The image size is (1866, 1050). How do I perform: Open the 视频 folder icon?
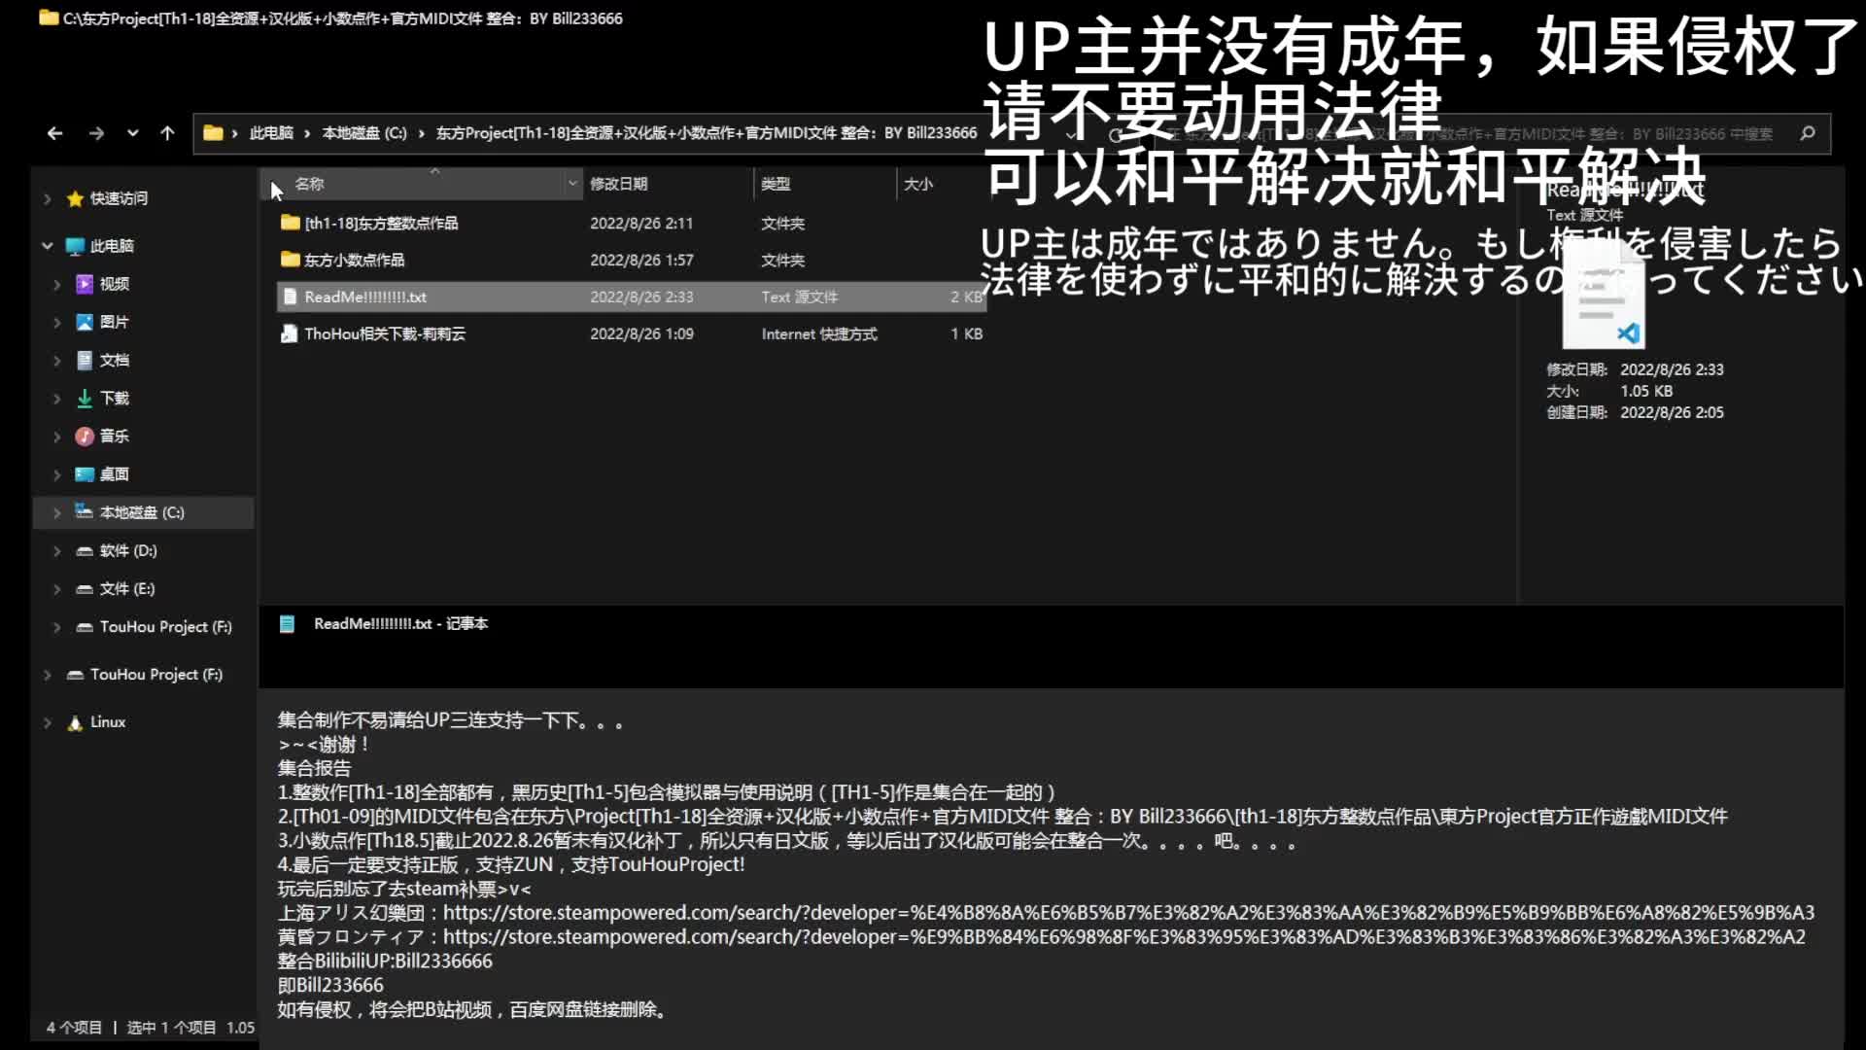coord(85,284)
